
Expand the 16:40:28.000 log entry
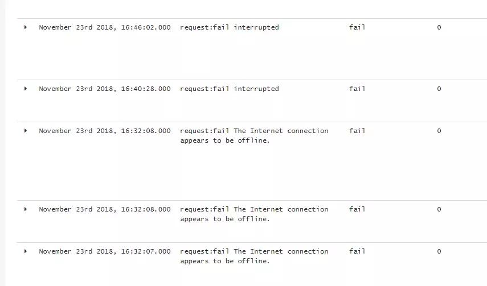pyautogui.click(x=26, y=89)
